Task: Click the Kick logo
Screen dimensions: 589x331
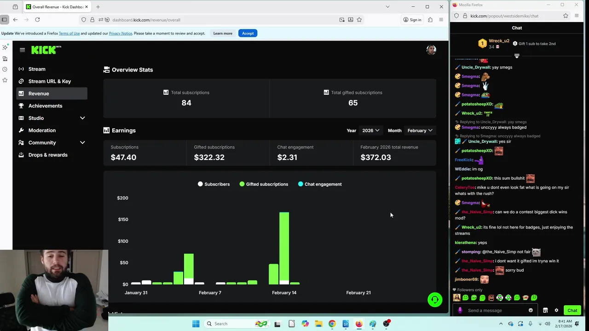Action: 46,50
